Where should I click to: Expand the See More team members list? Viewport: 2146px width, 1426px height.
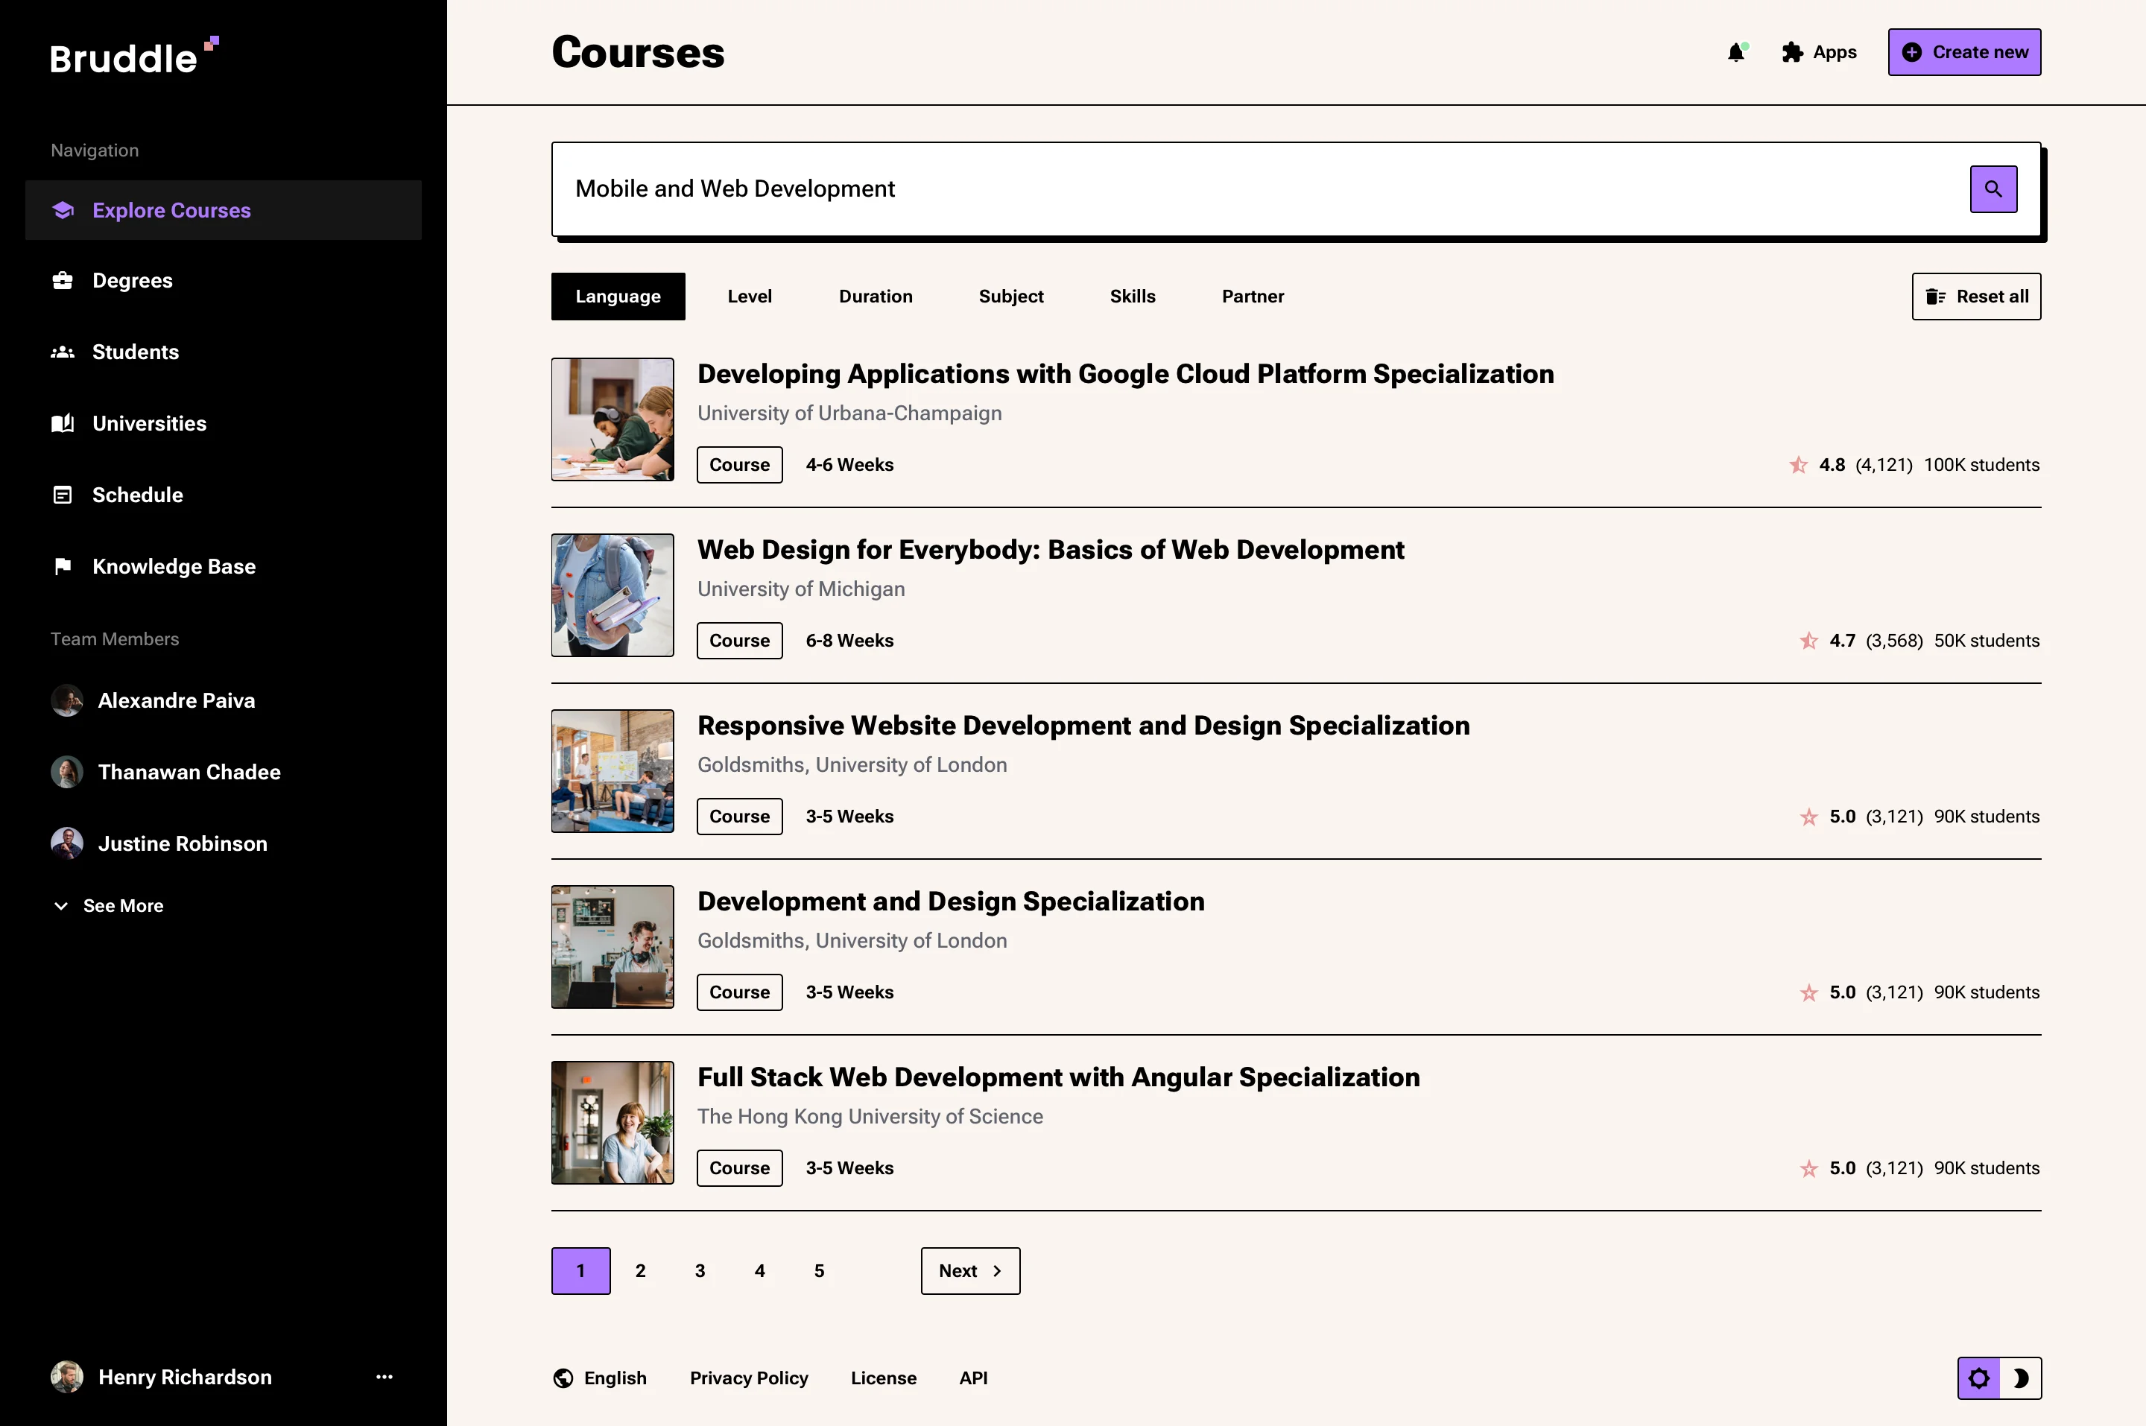tap(107, 905)
